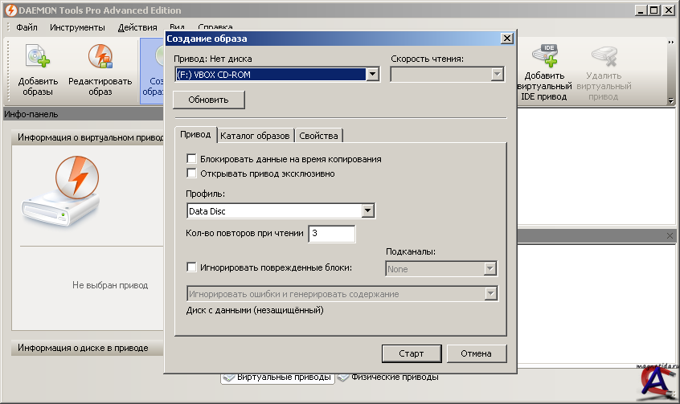Click the Физические приводы tab icon
The image size is (680, 404).
tap(342, 377)
